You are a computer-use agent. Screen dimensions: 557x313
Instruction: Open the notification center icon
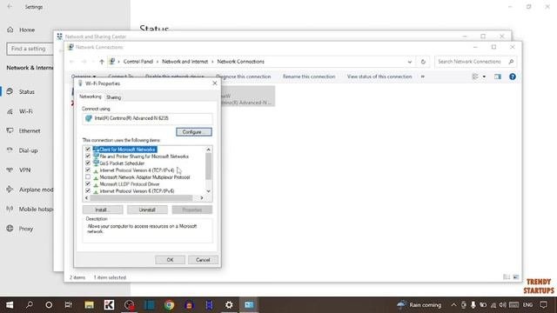point(543,305)
